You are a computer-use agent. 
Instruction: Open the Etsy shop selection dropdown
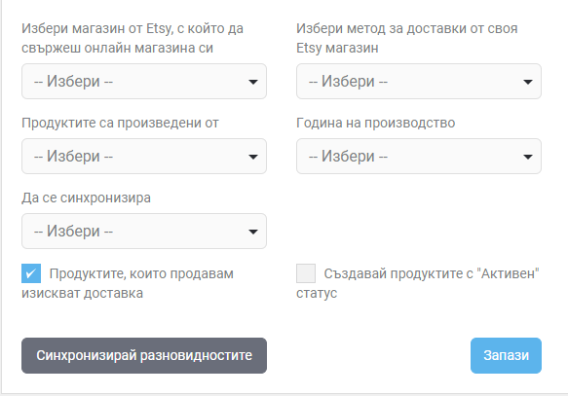click(x=144, y=82)
